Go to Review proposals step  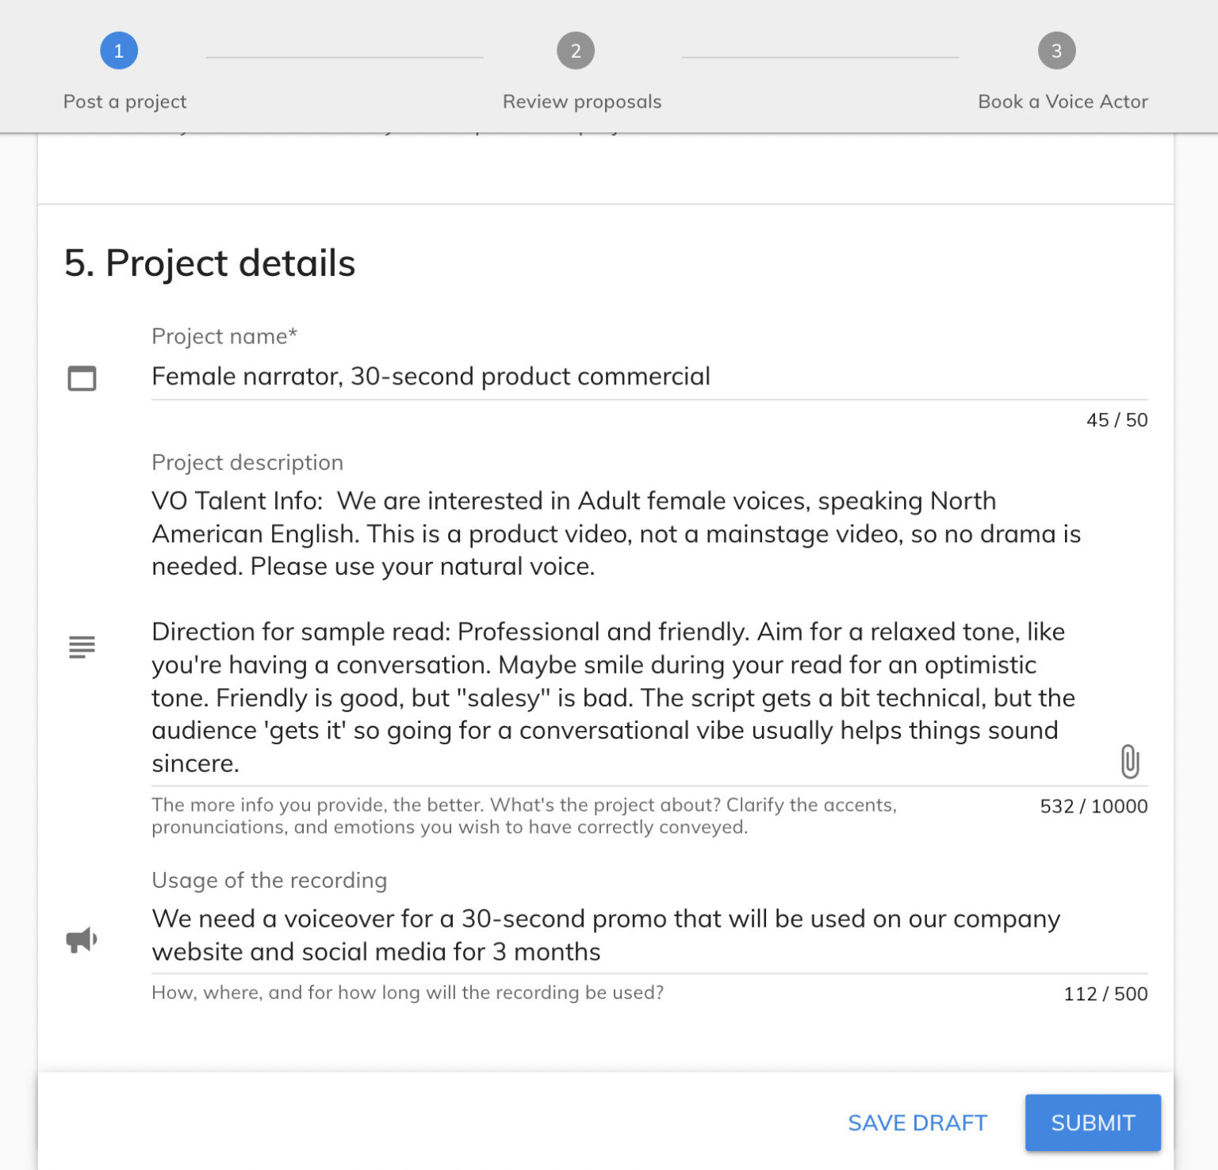click(x=582, y=101)
